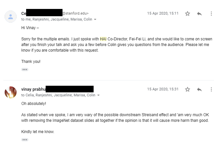
Task: Expand recipient details of first email
Action: (95, 20)
